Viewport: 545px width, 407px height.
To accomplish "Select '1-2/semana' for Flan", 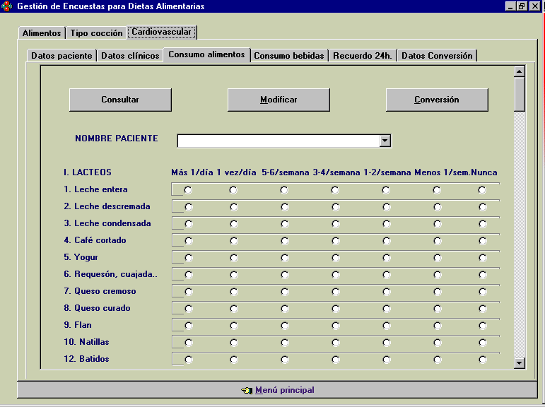I will tap(386, 326).
